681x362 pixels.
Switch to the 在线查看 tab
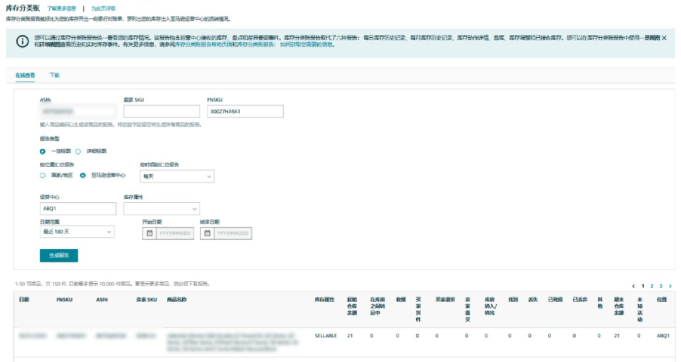tap(25, 75)
